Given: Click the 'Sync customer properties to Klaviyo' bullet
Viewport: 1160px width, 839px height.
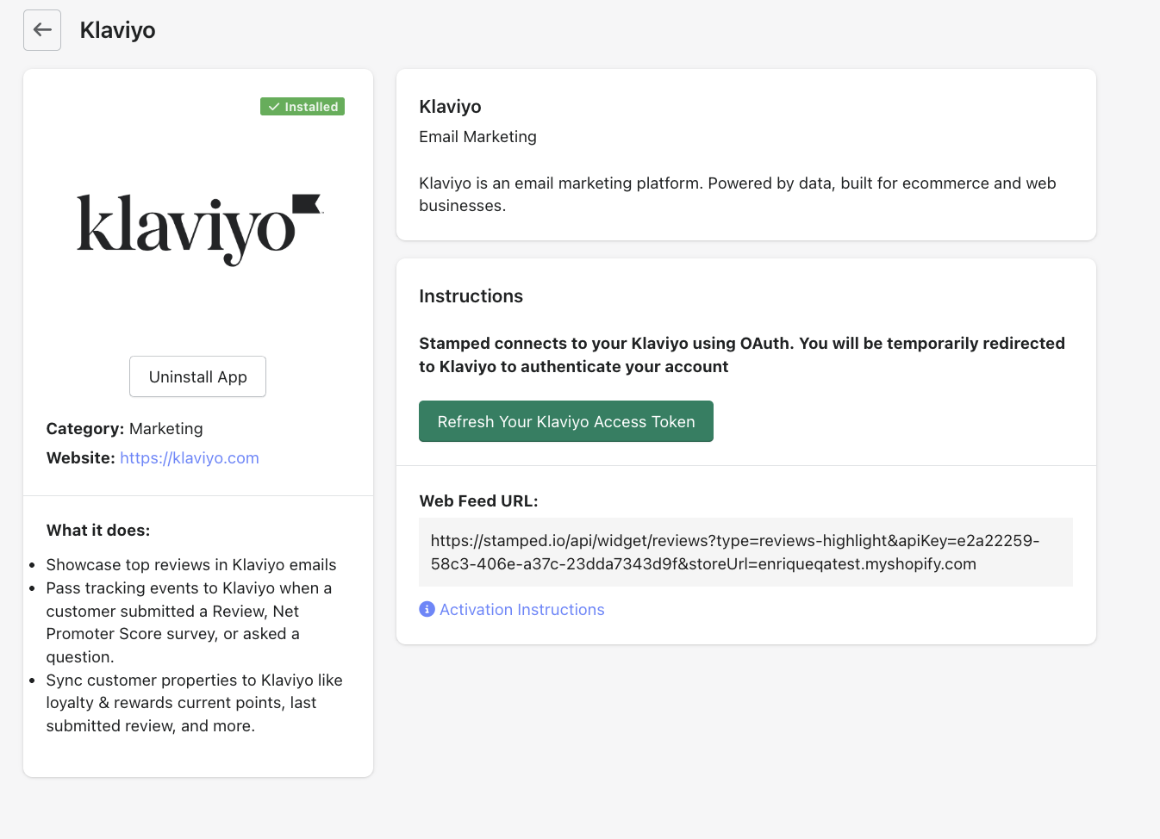Looking at the screenshot, I should click(x=195, y=703).
